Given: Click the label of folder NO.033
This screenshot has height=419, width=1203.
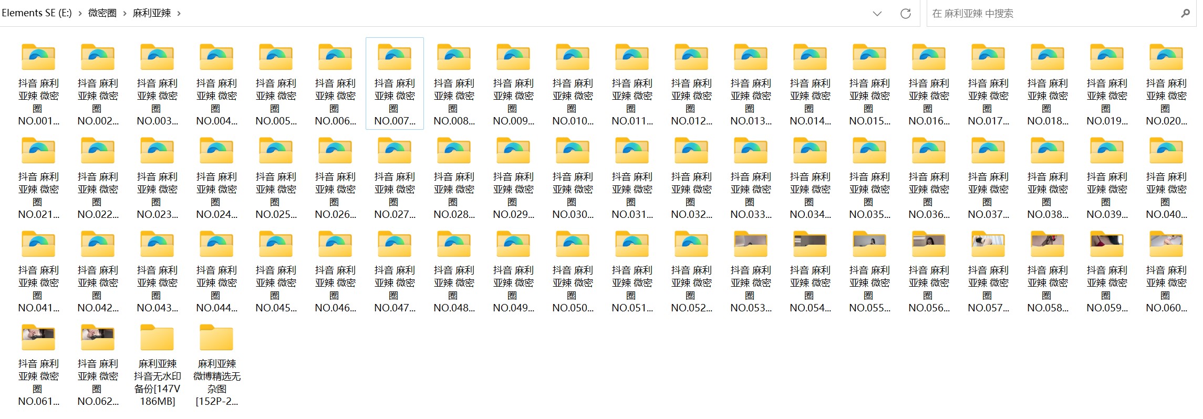Looking at the screenshot, I should [x=751, y=195].
